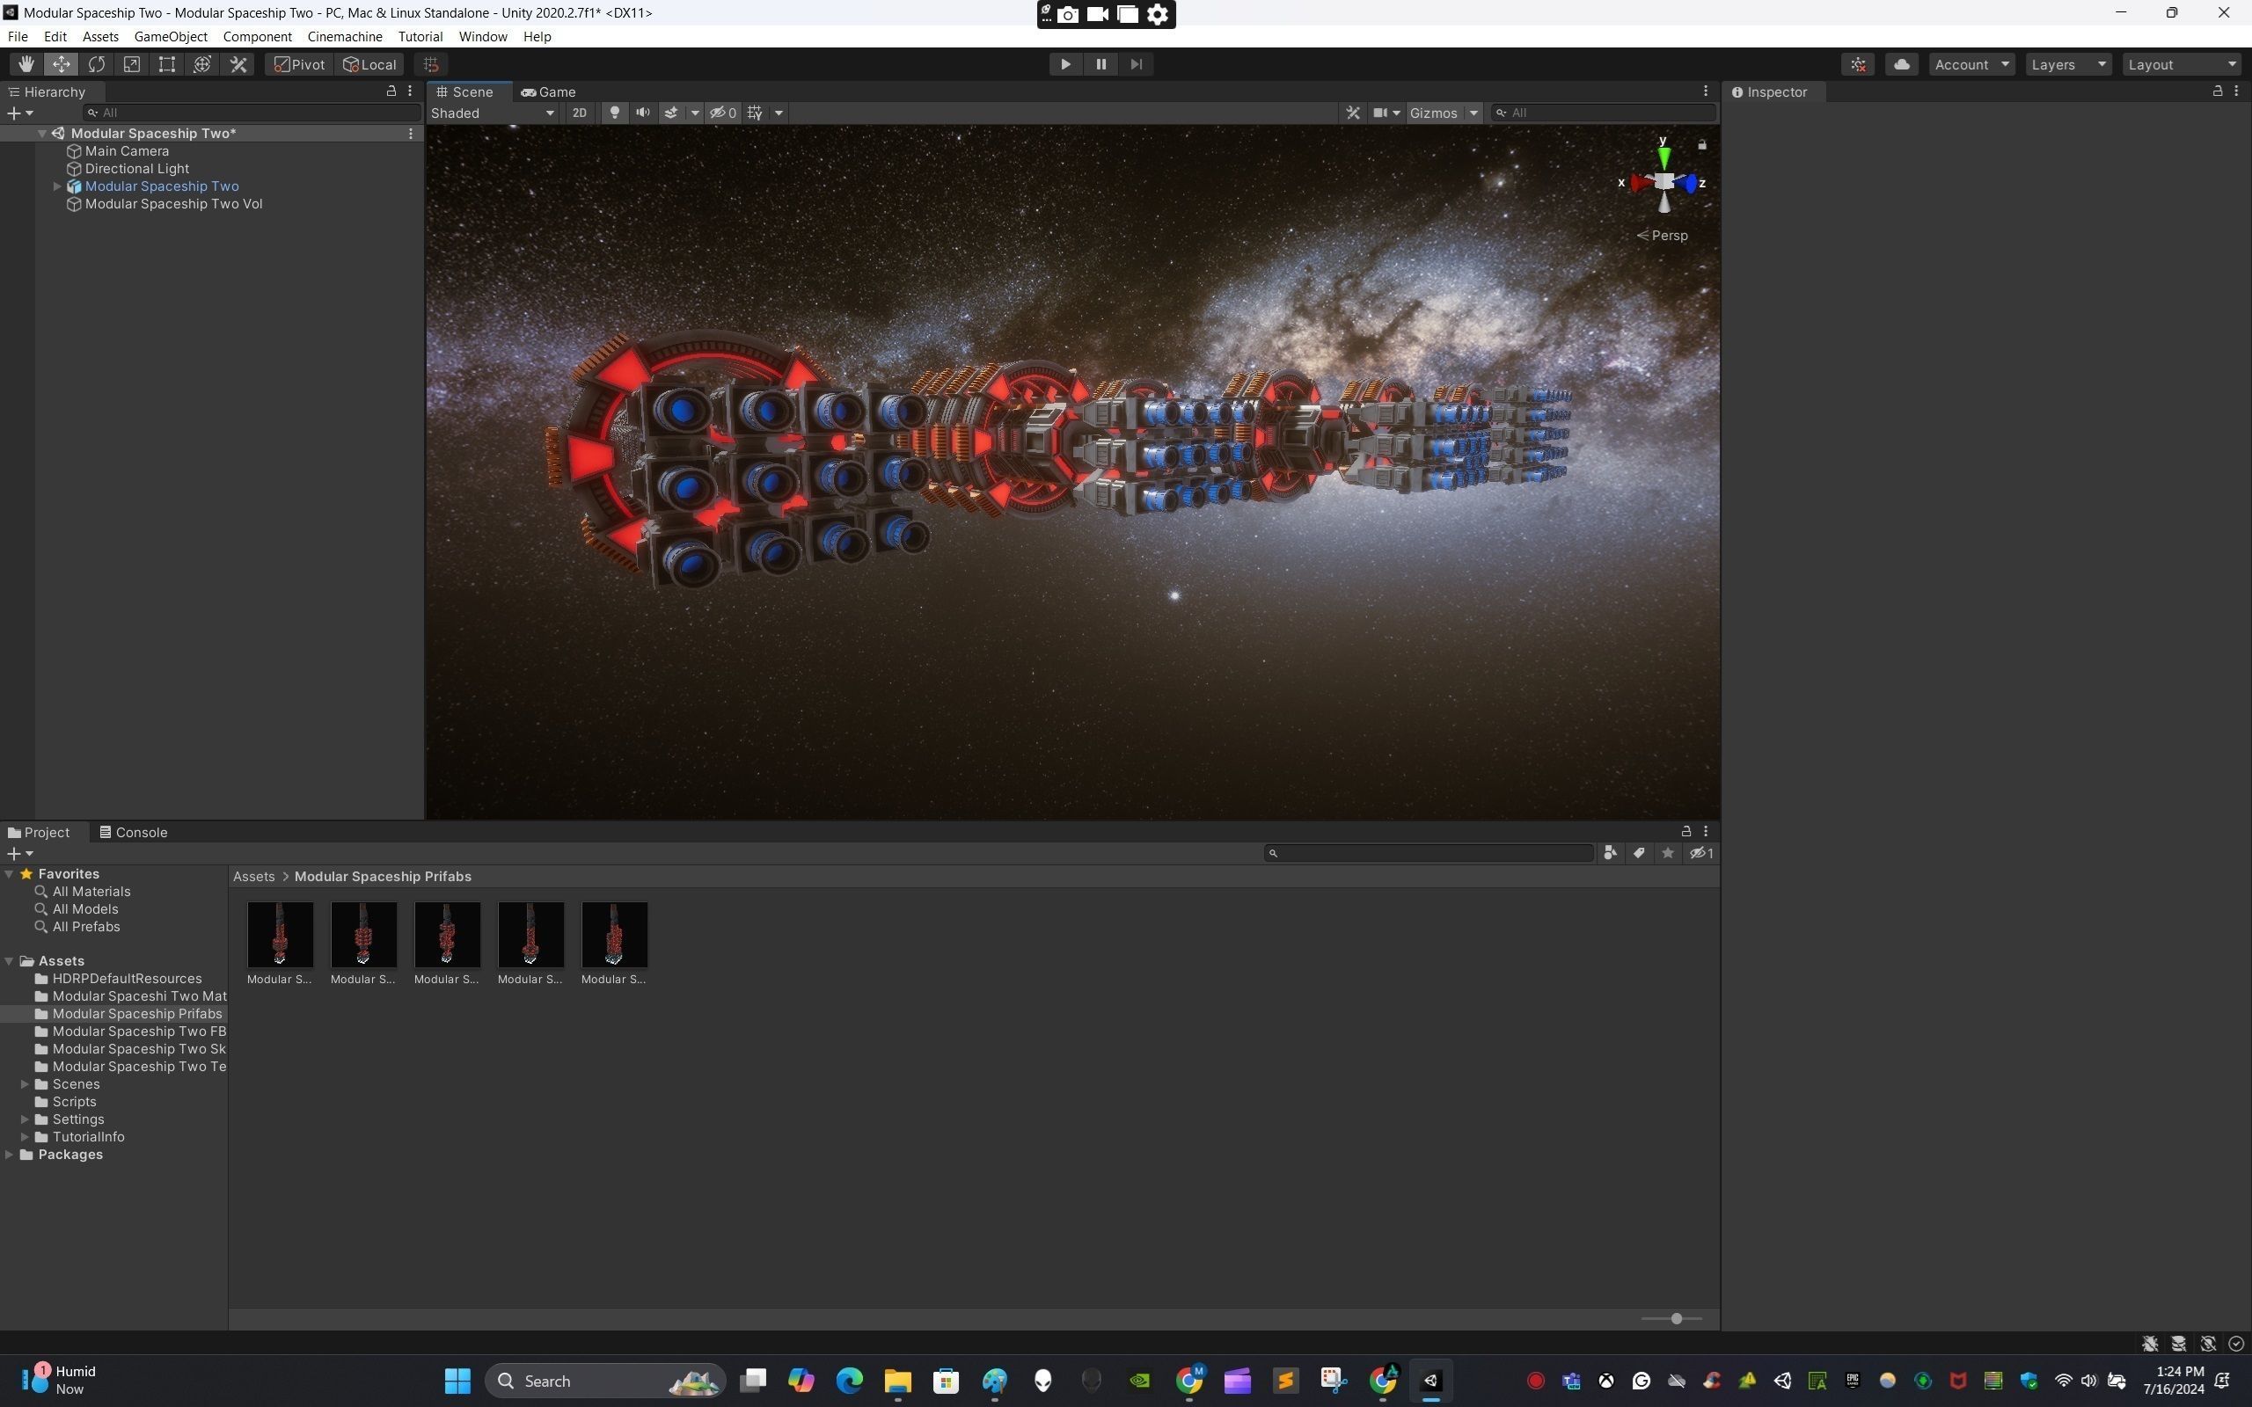
Task: Click Assets breadcrumb link
Action: coord(253,877)
